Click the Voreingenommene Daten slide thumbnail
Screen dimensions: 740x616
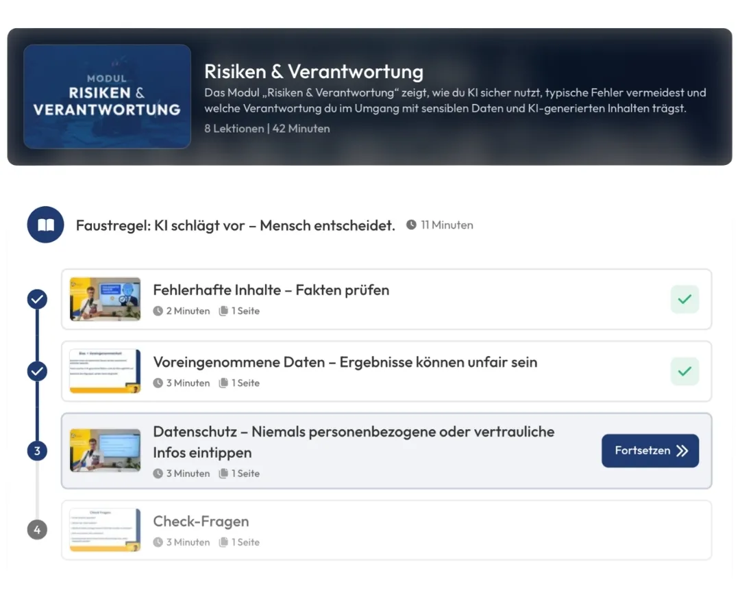coord(104,371)
